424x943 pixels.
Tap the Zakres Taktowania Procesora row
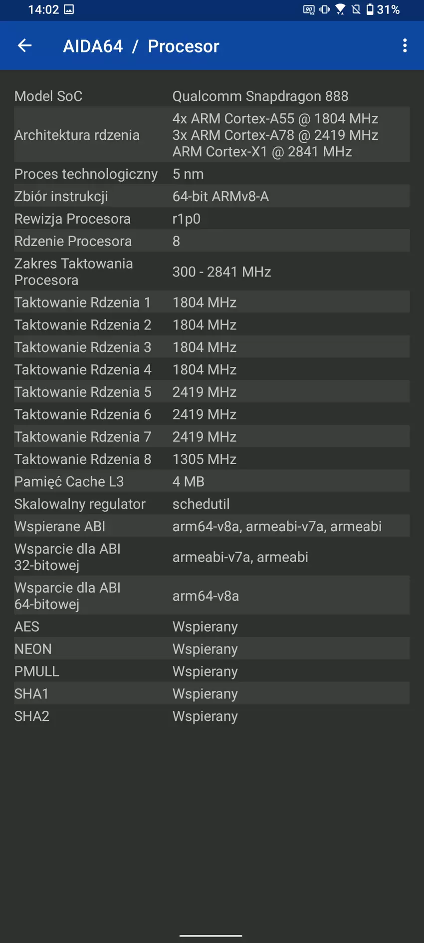pyautogui.click(x=212, y=272)
